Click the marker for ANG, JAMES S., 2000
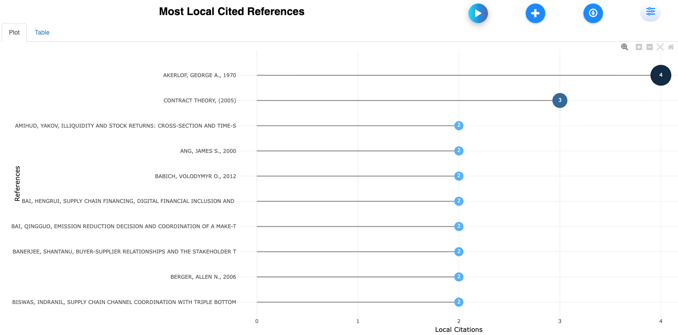This screenshot has height=335, width=678. pos(459,151)
